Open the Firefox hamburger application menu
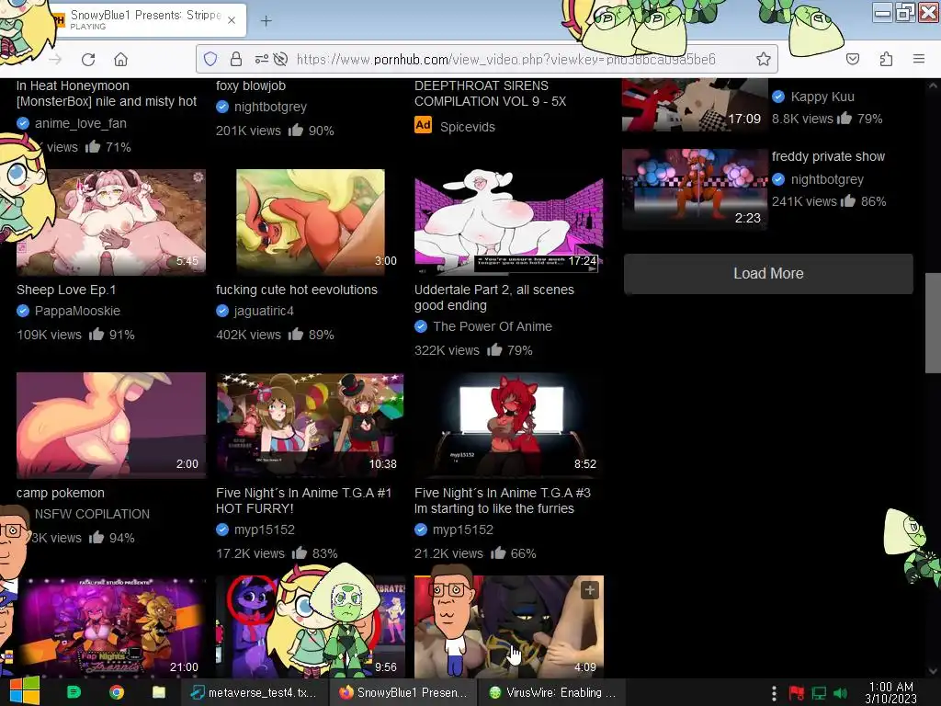Image resolution: width=941 pixels, height=706 pixels. click(x=918, y=59)
